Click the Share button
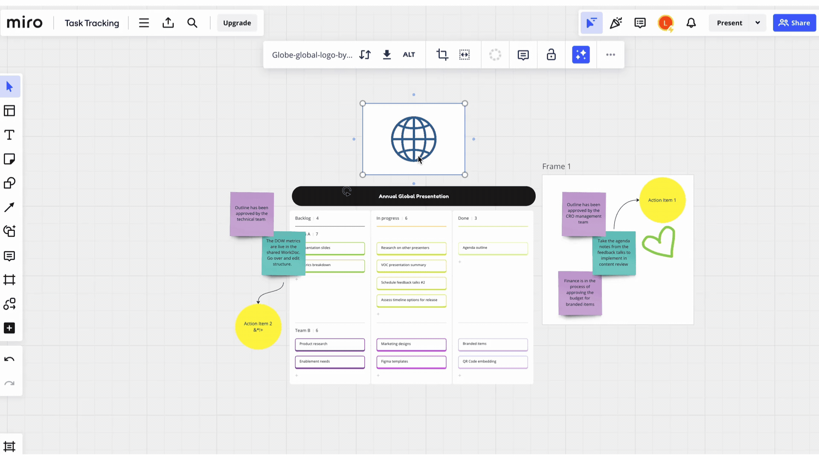 click(x=794, y=23)
